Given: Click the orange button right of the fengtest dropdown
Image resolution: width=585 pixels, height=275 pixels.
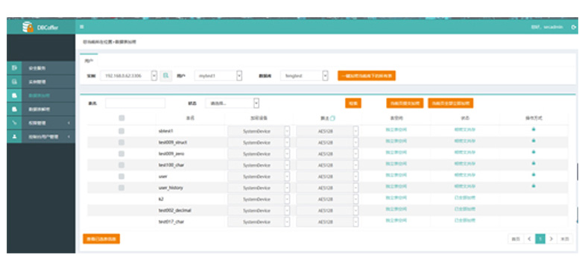Looking at the screenshot, I should click(x=367, y=76).
